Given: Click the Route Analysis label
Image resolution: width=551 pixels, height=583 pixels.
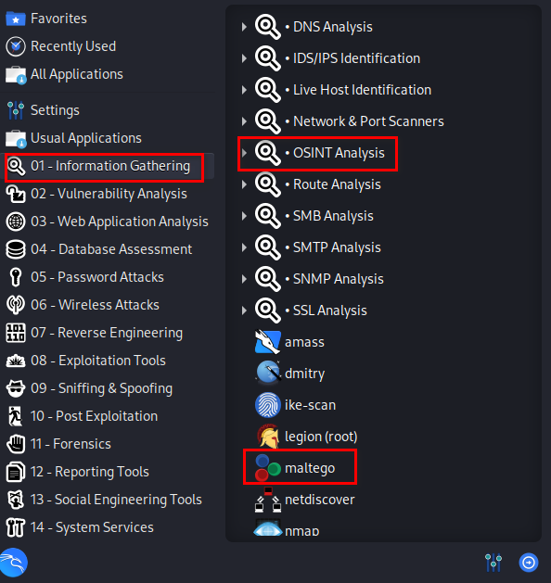Looking at the screenshot, I should click(x=337, y=184).
